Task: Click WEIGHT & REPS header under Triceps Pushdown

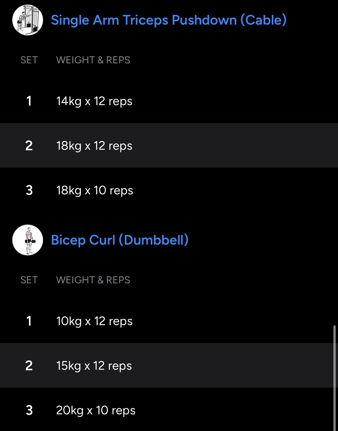Action: point(93,60)
